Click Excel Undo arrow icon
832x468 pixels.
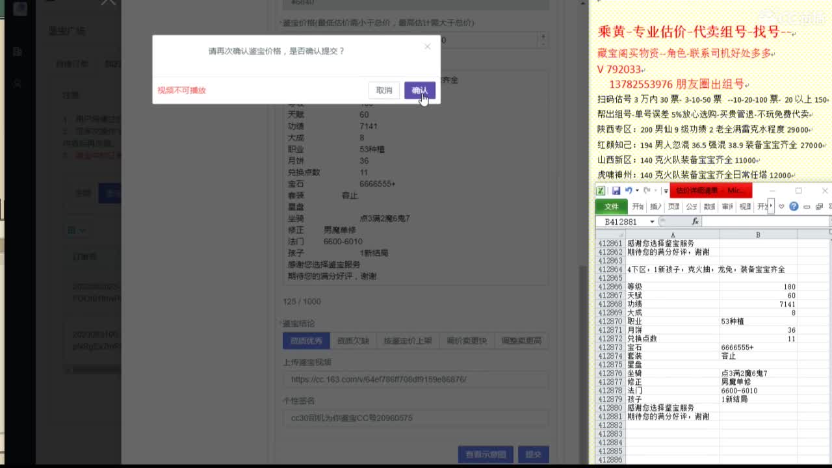[x=628, y=191]
